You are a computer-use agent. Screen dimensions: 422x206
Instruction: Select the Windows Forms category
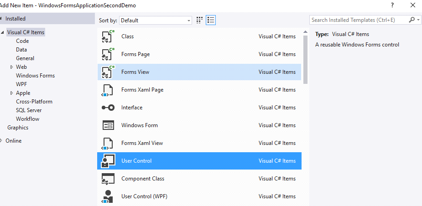point(35,76)
